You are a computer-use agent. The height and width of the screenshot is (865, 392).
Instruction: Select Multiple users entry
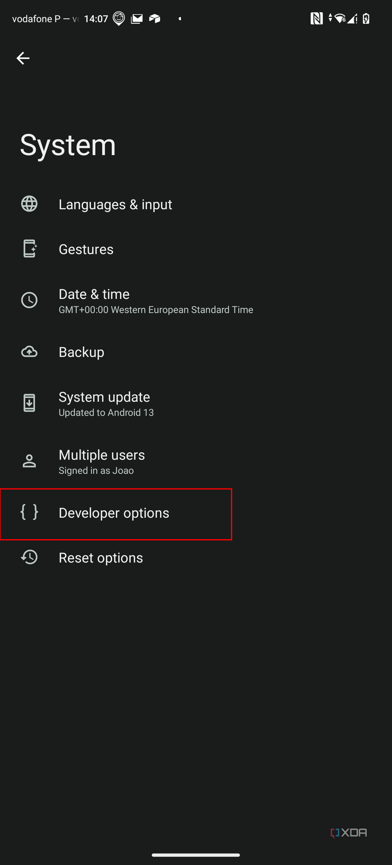[102, 455]
